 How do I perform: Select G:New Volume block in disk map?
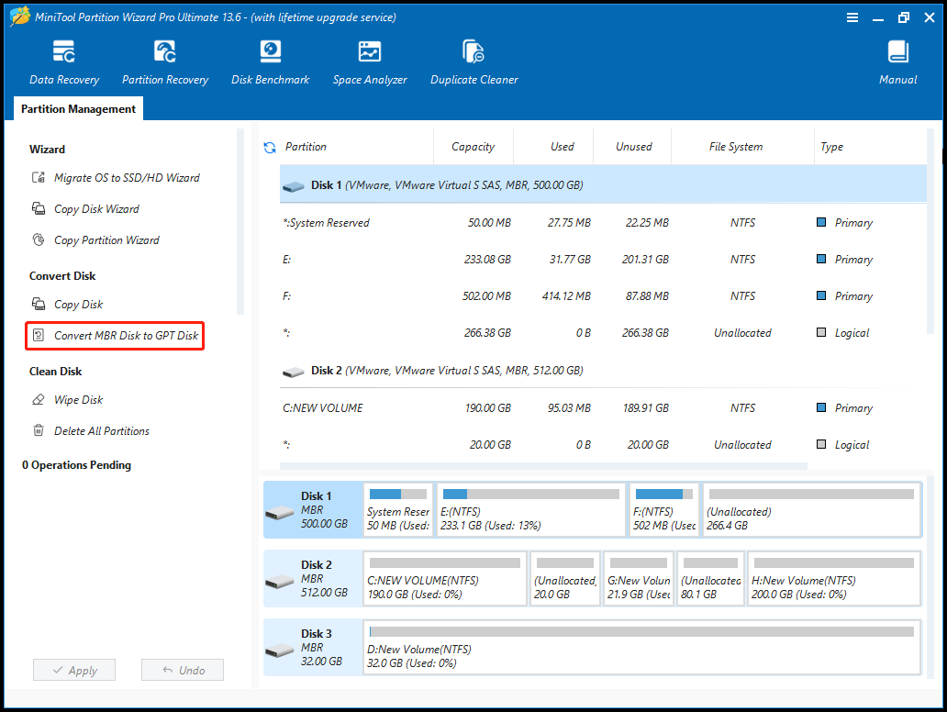click(639, 579)
